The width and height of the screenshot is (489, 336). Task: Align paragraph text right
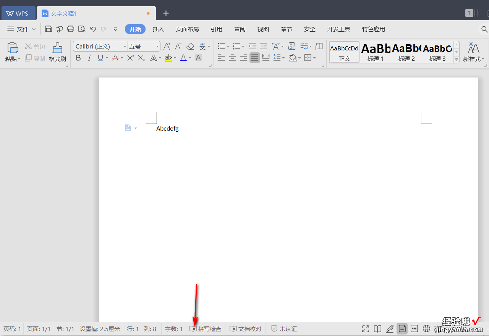(244, 58)
